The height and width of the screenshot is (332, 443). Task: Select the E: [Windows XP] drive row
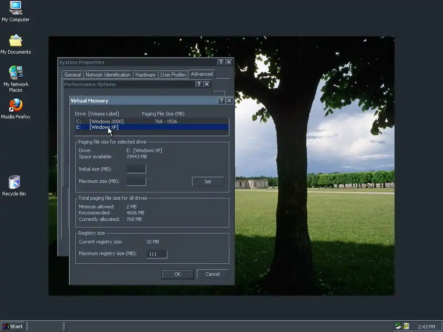point(152,127)
